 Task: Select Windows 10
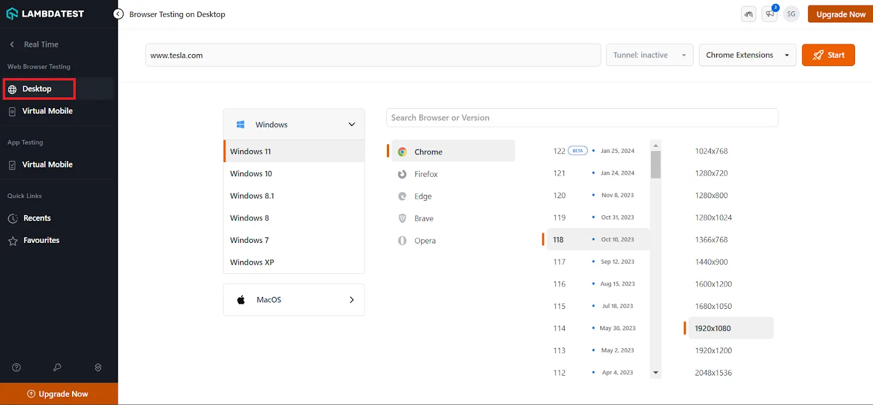[x=294, y=174]
